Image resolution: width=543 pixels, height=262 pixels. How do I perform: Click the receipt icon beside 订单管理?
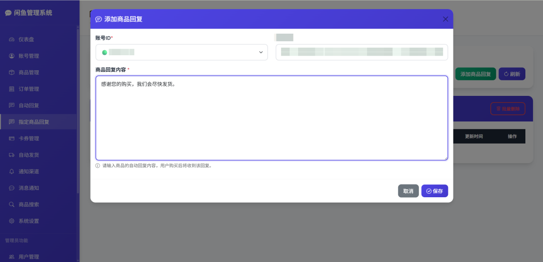[x=12, y=89]
